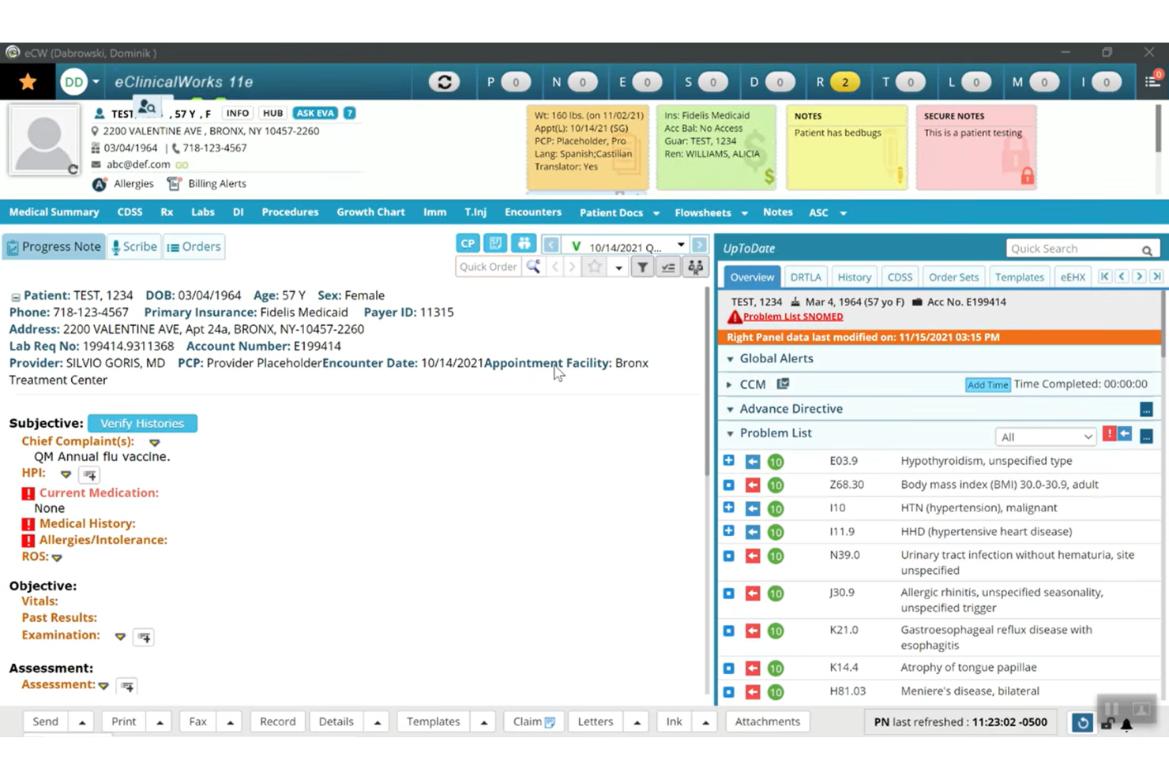Expand the Send options arrow
This screenshot has height=779, width=1169.
pyautogui.click(x=82, y=722)
